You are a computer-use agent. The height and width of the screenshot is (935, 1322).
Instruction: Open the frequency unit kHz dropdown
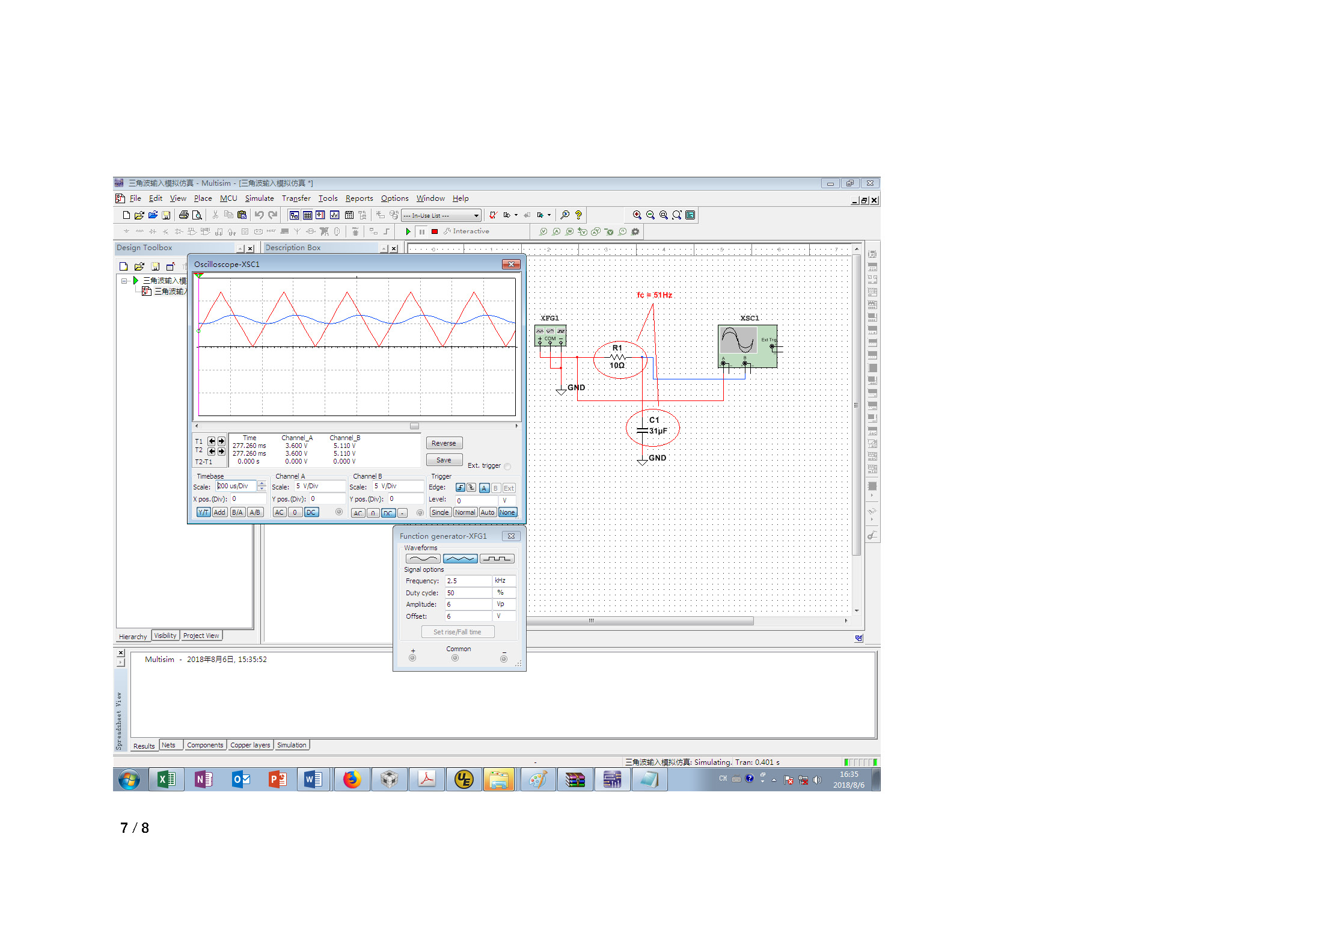pyautogui.click(x=503, y=581)
